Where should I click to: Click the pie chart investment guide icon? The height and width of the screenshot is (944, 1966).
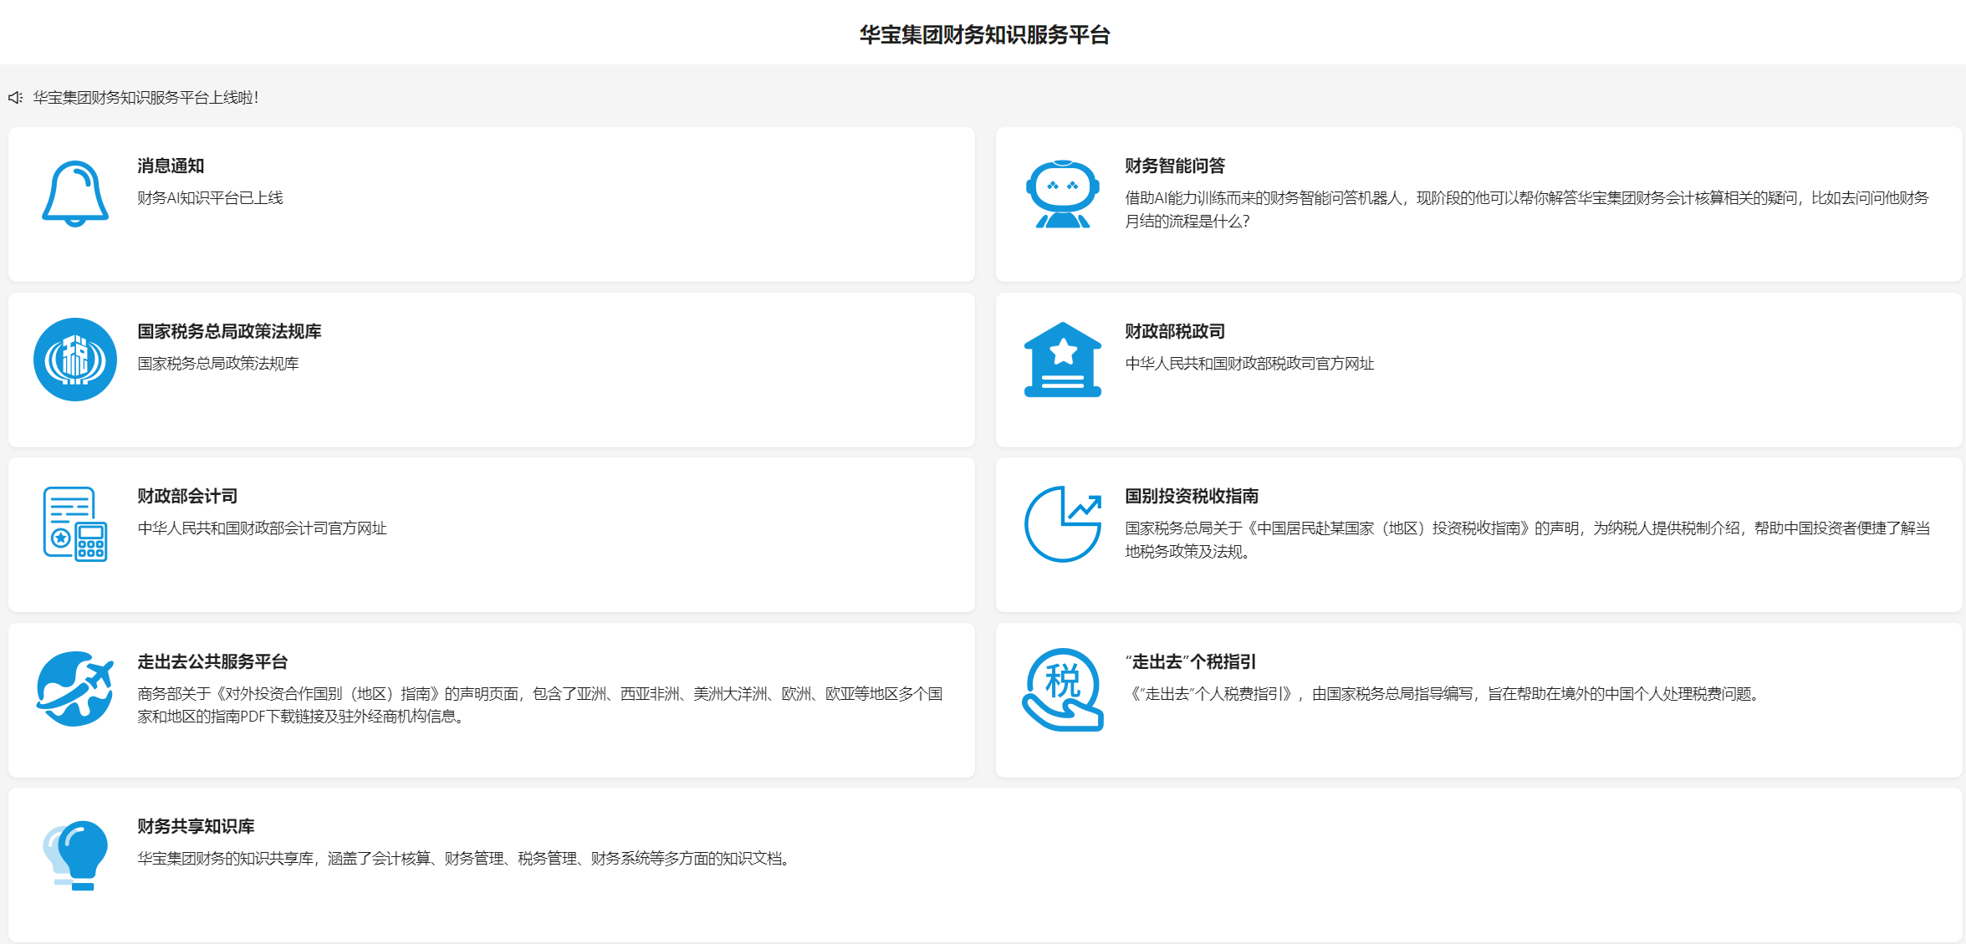[x=1062, y=524]
